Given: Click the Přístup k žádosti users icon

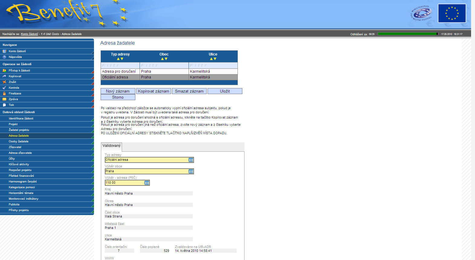Looking at the screenshot, I should [4, 71].
